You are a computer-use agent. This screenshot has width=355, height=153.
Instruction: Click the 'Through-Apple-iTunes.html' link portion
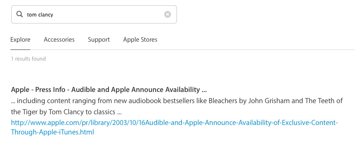pyautogui.click(x=52, y=132)
